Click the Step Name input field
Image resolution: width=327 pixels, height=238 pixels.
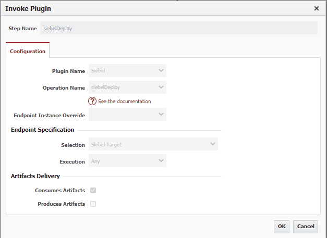[x=179, y=28]
